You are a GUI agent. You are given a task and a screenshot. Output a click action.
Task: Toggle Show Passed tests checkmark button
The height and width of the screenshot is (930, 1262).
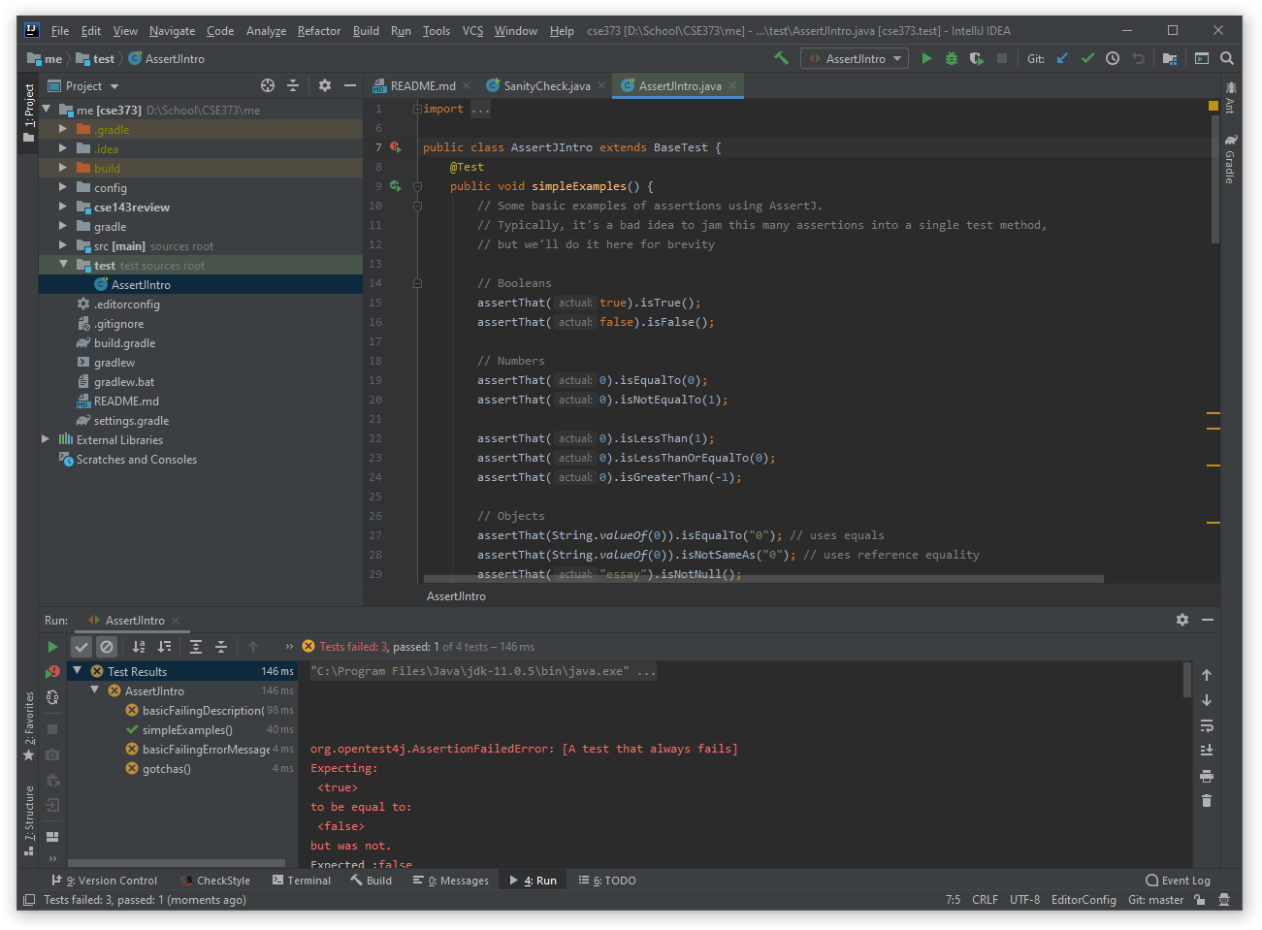81,647
